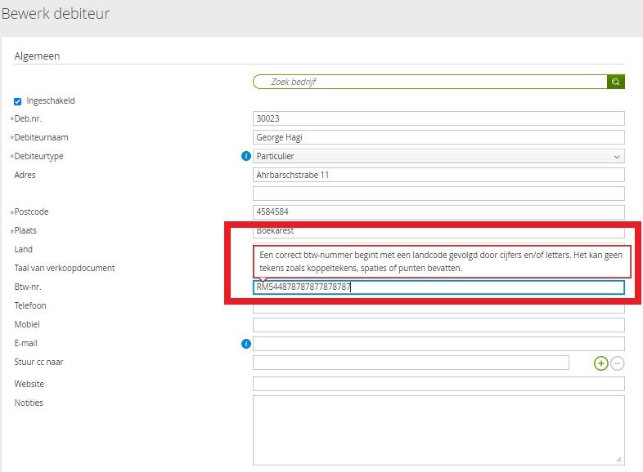Click the Bewerk debiteur page title
The image size is (643, 472).
(56, 14)
